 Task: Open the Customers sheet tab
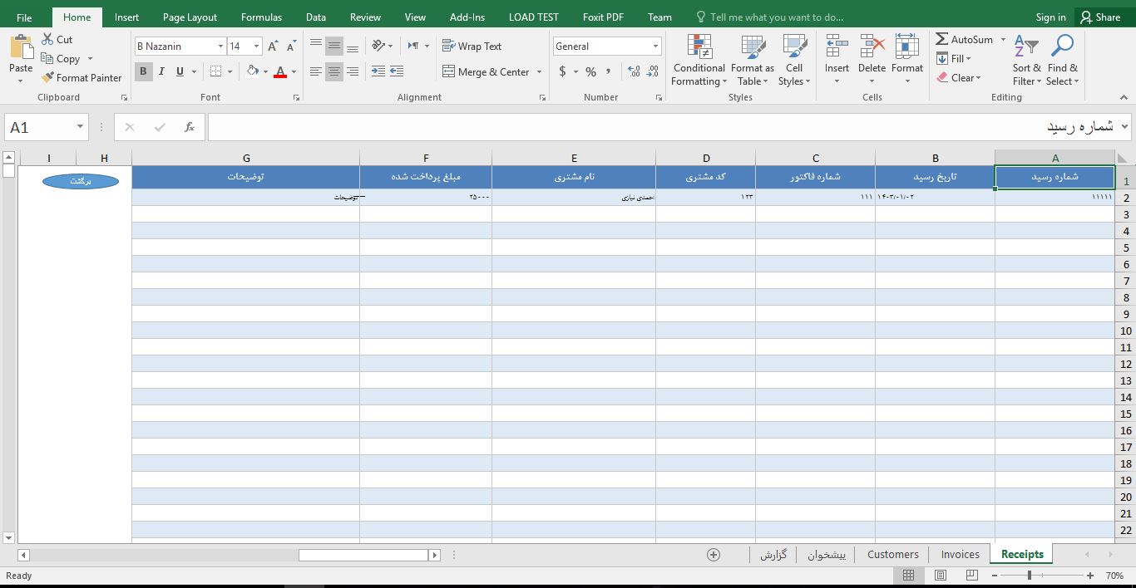892,554
